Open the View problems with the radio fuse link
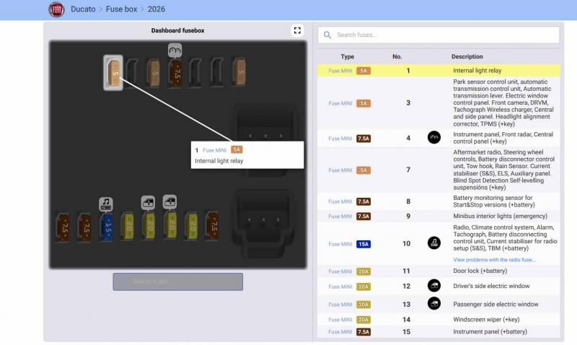Image resolution: width=577 pixels, height=345 pixels. [494, 260]
